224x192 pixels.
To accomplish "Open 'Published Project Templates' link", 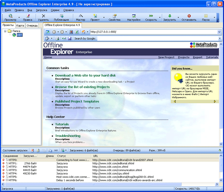I will 77,101.
